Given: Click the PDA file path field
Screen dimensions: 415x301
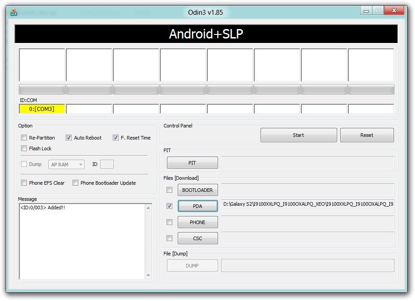Looking at the screenshot, I should 307,205.
